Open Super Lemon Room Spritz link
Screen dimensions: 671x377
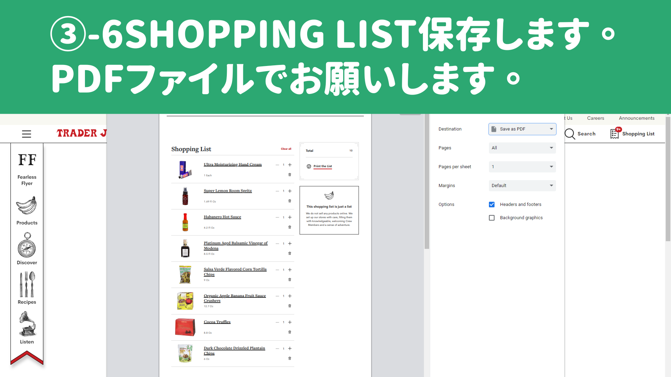coord(228,191)
